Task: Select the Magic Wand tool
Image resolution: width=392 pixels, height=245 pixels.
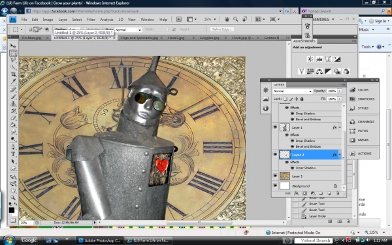Action: tap(13, 67)
